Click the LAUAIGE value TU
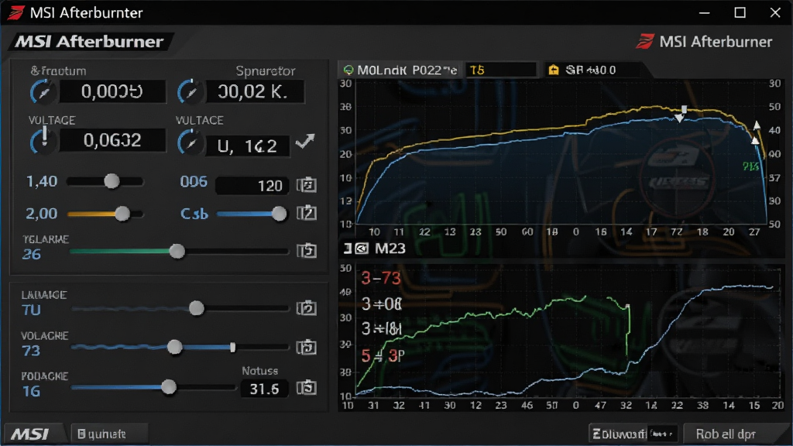The width and height of the screenshot is (793, 446). click(31, 310)
